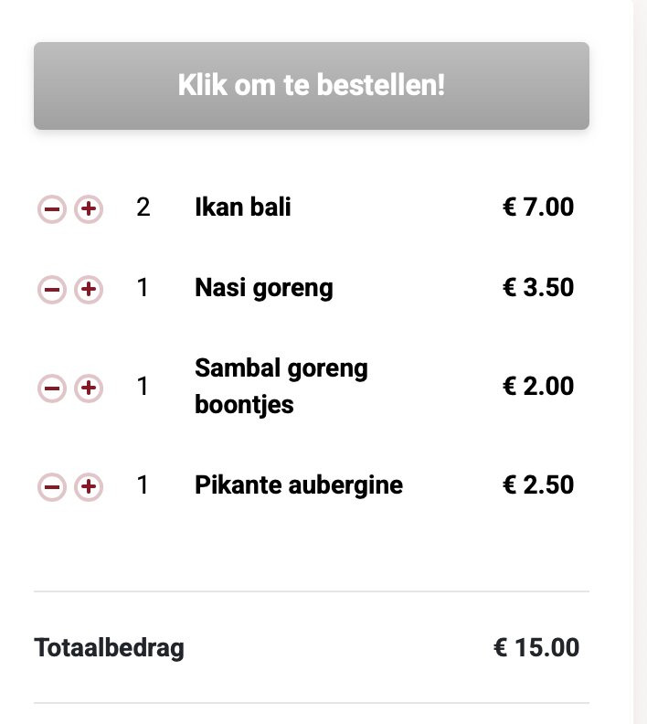Click the € 2.50 Pikante aubergine price
Viewport: 647px width, 724px height.
[538, 484]
